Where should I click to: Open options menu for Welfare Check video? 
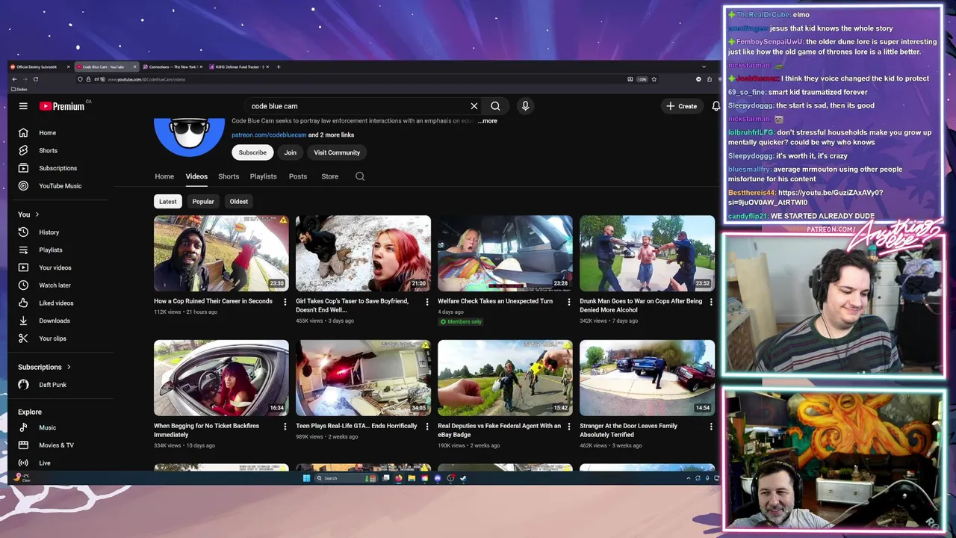pos(568,302)
